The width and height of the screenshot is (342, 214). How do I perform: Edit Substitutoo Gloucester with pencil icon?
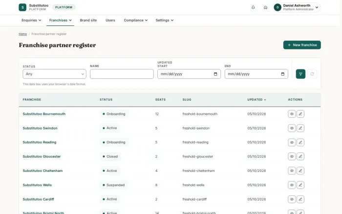click(x=300, y=156)
